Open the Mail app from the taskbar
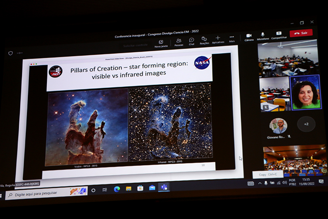Viewport: 328px width, 219px height. click(152, 187)
